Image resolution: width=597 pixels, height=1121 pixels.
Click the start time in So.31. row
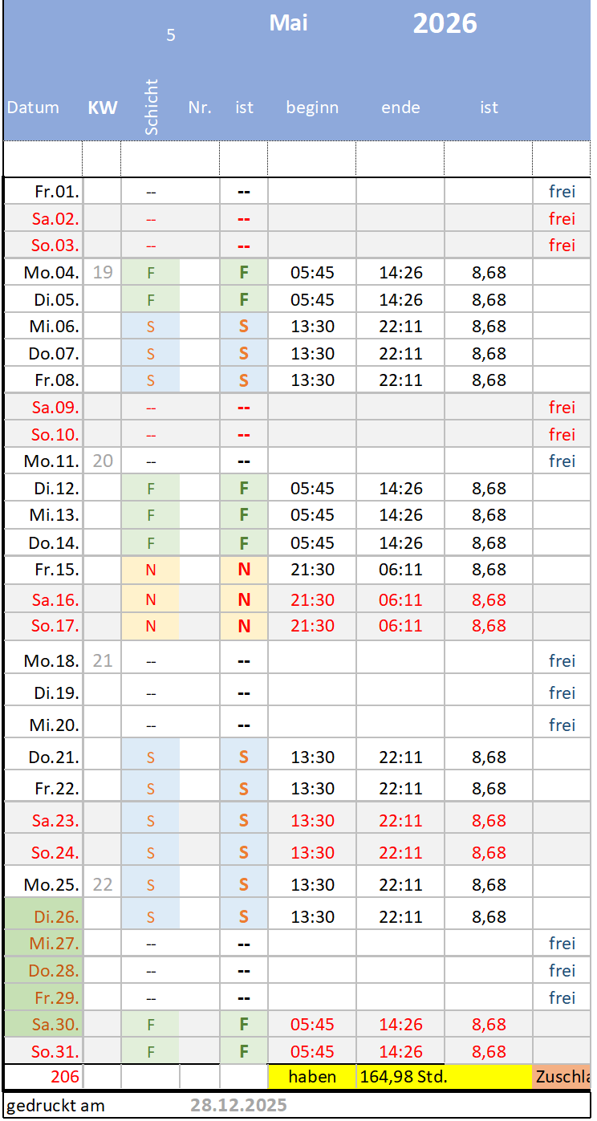pyautogui.click(x=312, y=1051)
